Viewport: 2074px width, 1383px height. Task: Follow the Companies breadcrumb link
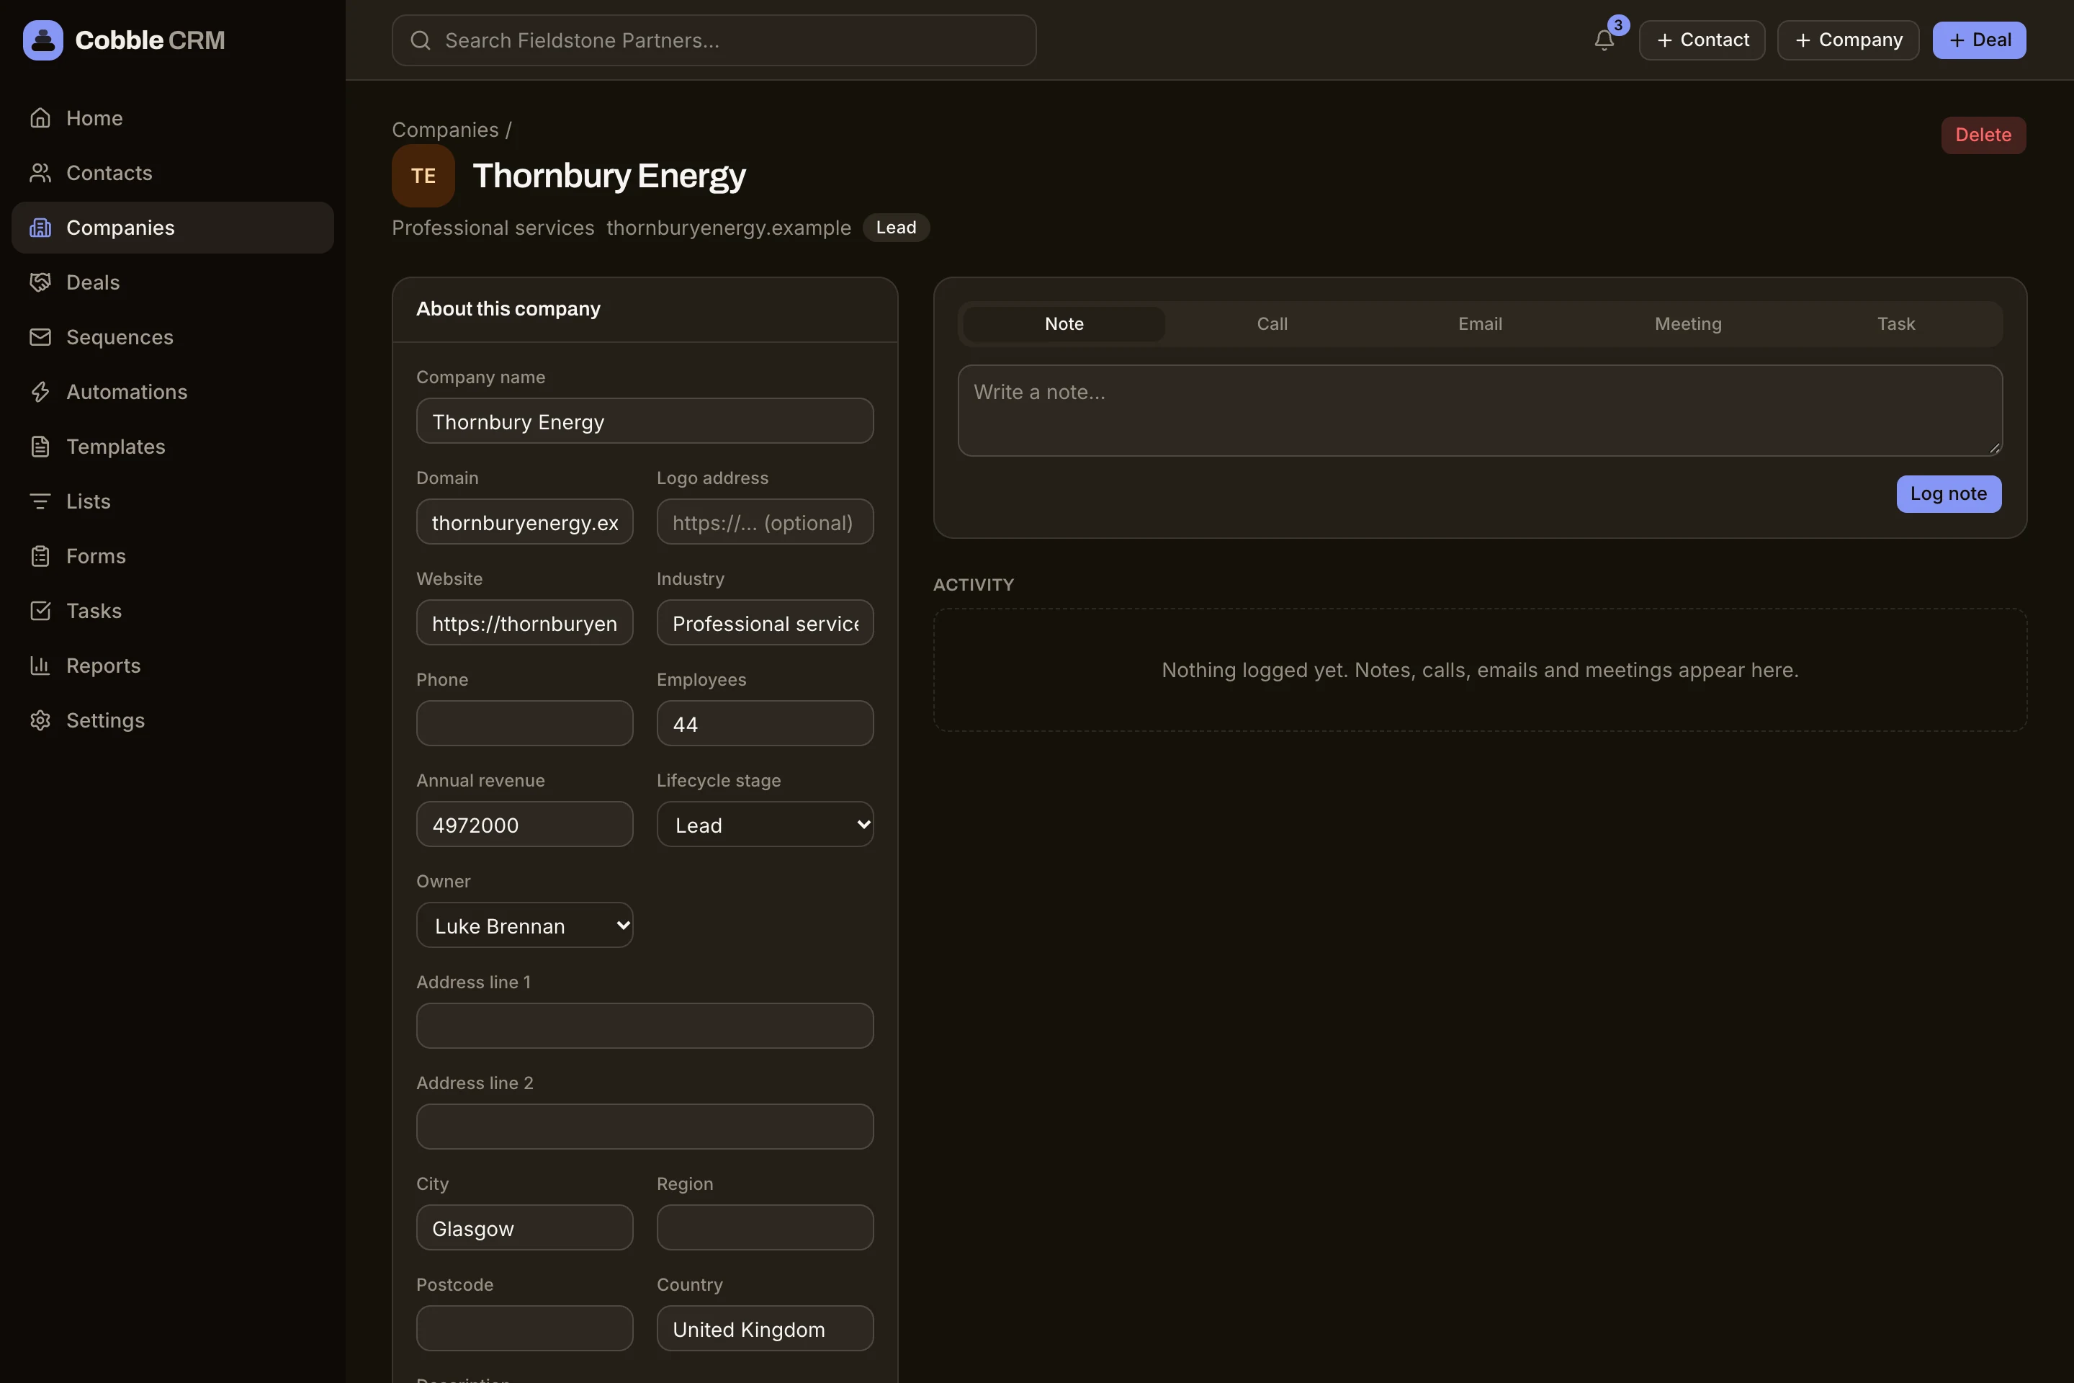tap(445, 130)
